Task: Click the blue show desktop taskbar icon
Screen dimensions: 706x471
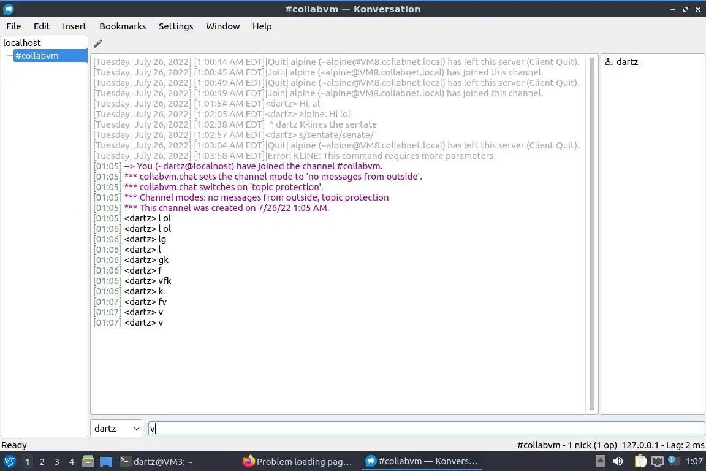Action: click(x=106, y=461)
